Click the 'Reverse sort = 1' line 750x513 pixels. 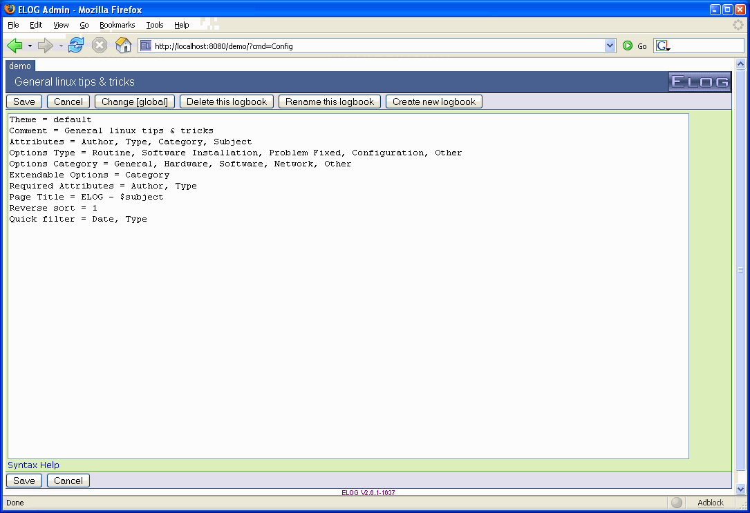53,207
